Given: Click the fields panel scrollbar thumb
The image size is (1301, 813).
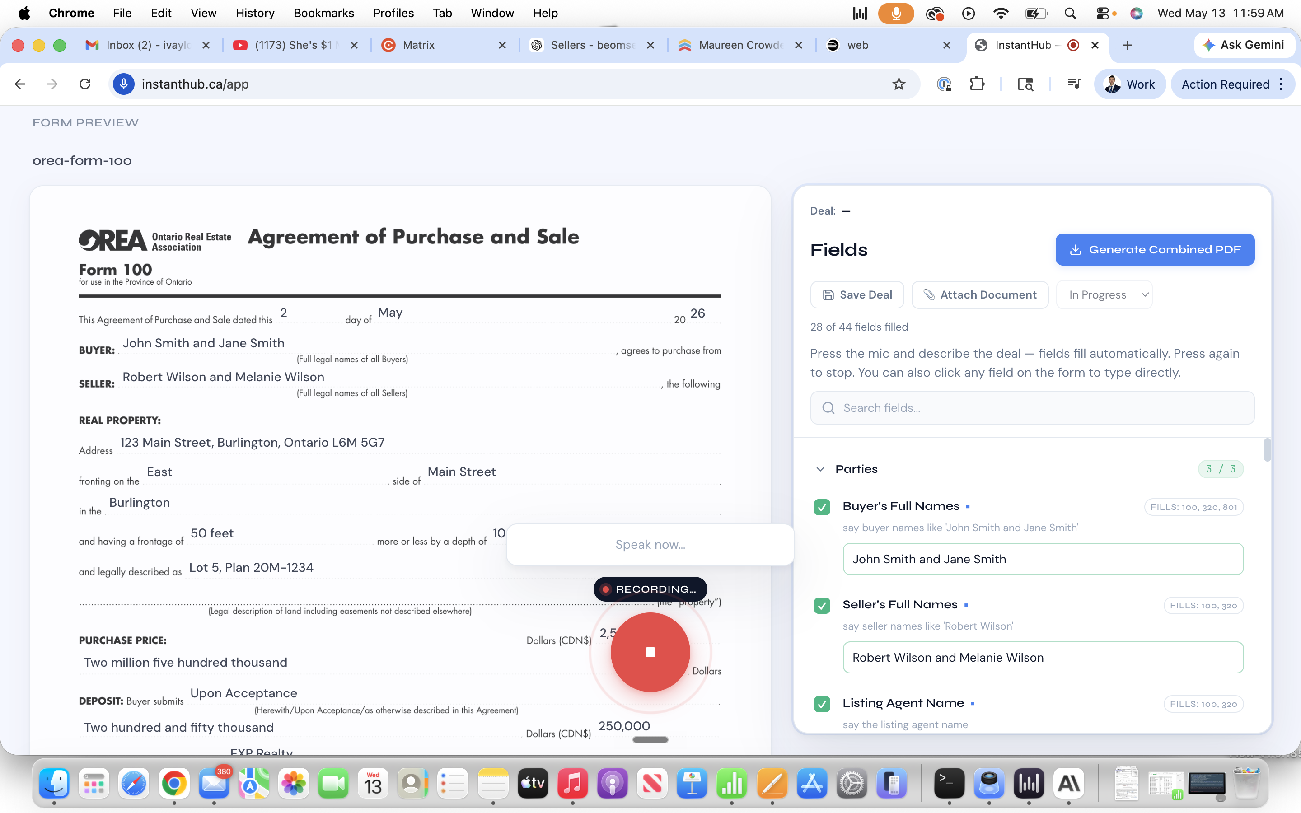Looking at the screenshot, I should point(1267,450).
